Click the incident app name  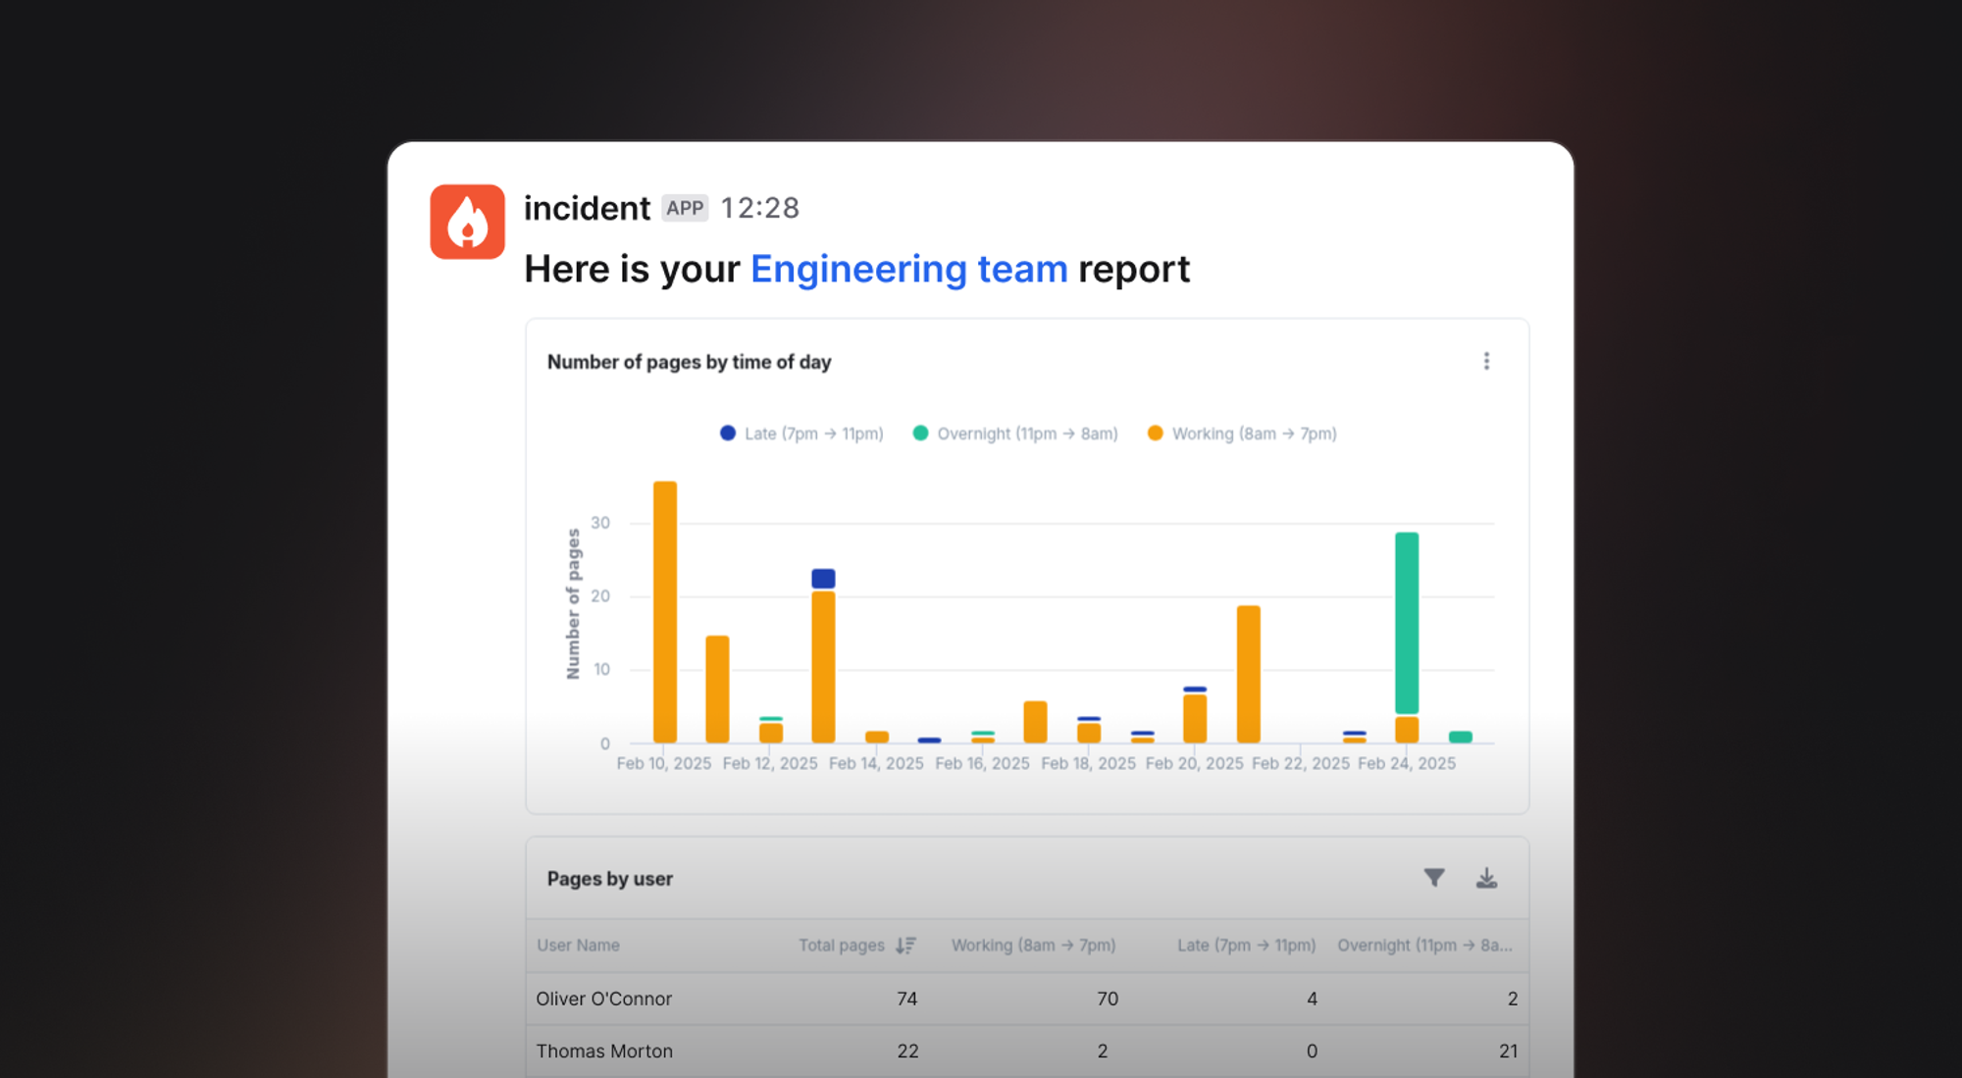(587, 208)
